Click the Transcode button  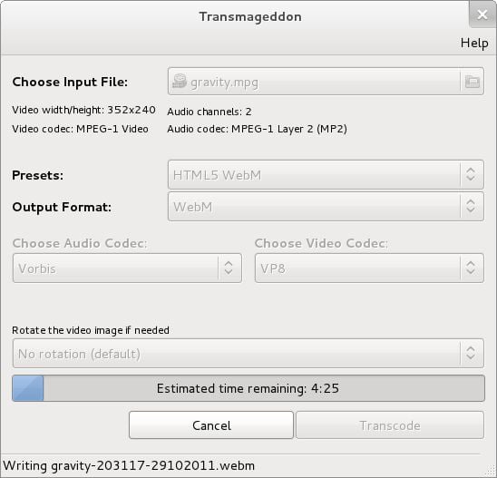click(390, 425)
